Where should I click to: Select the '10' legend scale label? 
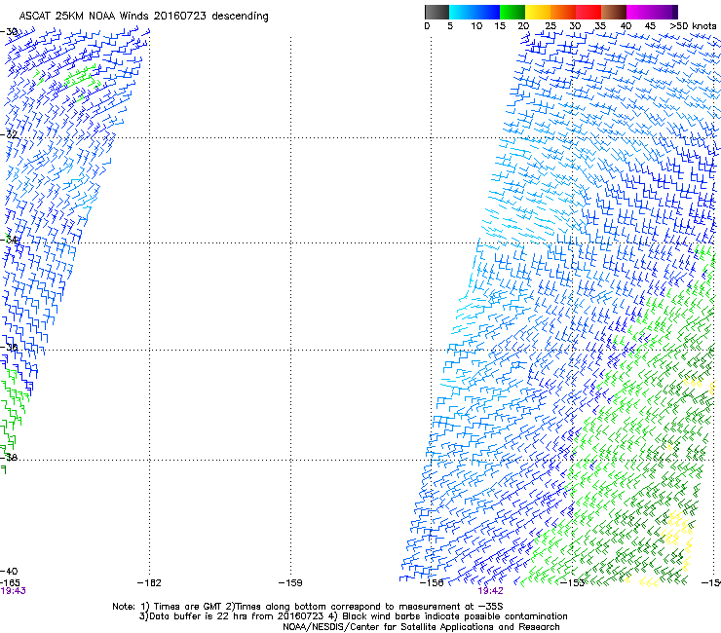pyautogui.click(x=476, y=26)
